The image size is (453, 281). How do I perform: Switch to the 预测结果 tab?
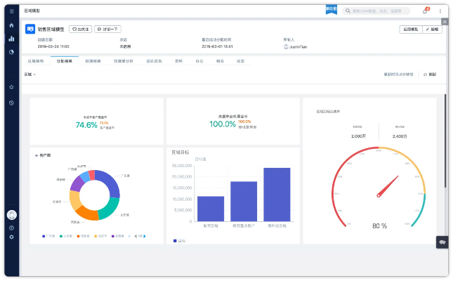click(93, 61)
